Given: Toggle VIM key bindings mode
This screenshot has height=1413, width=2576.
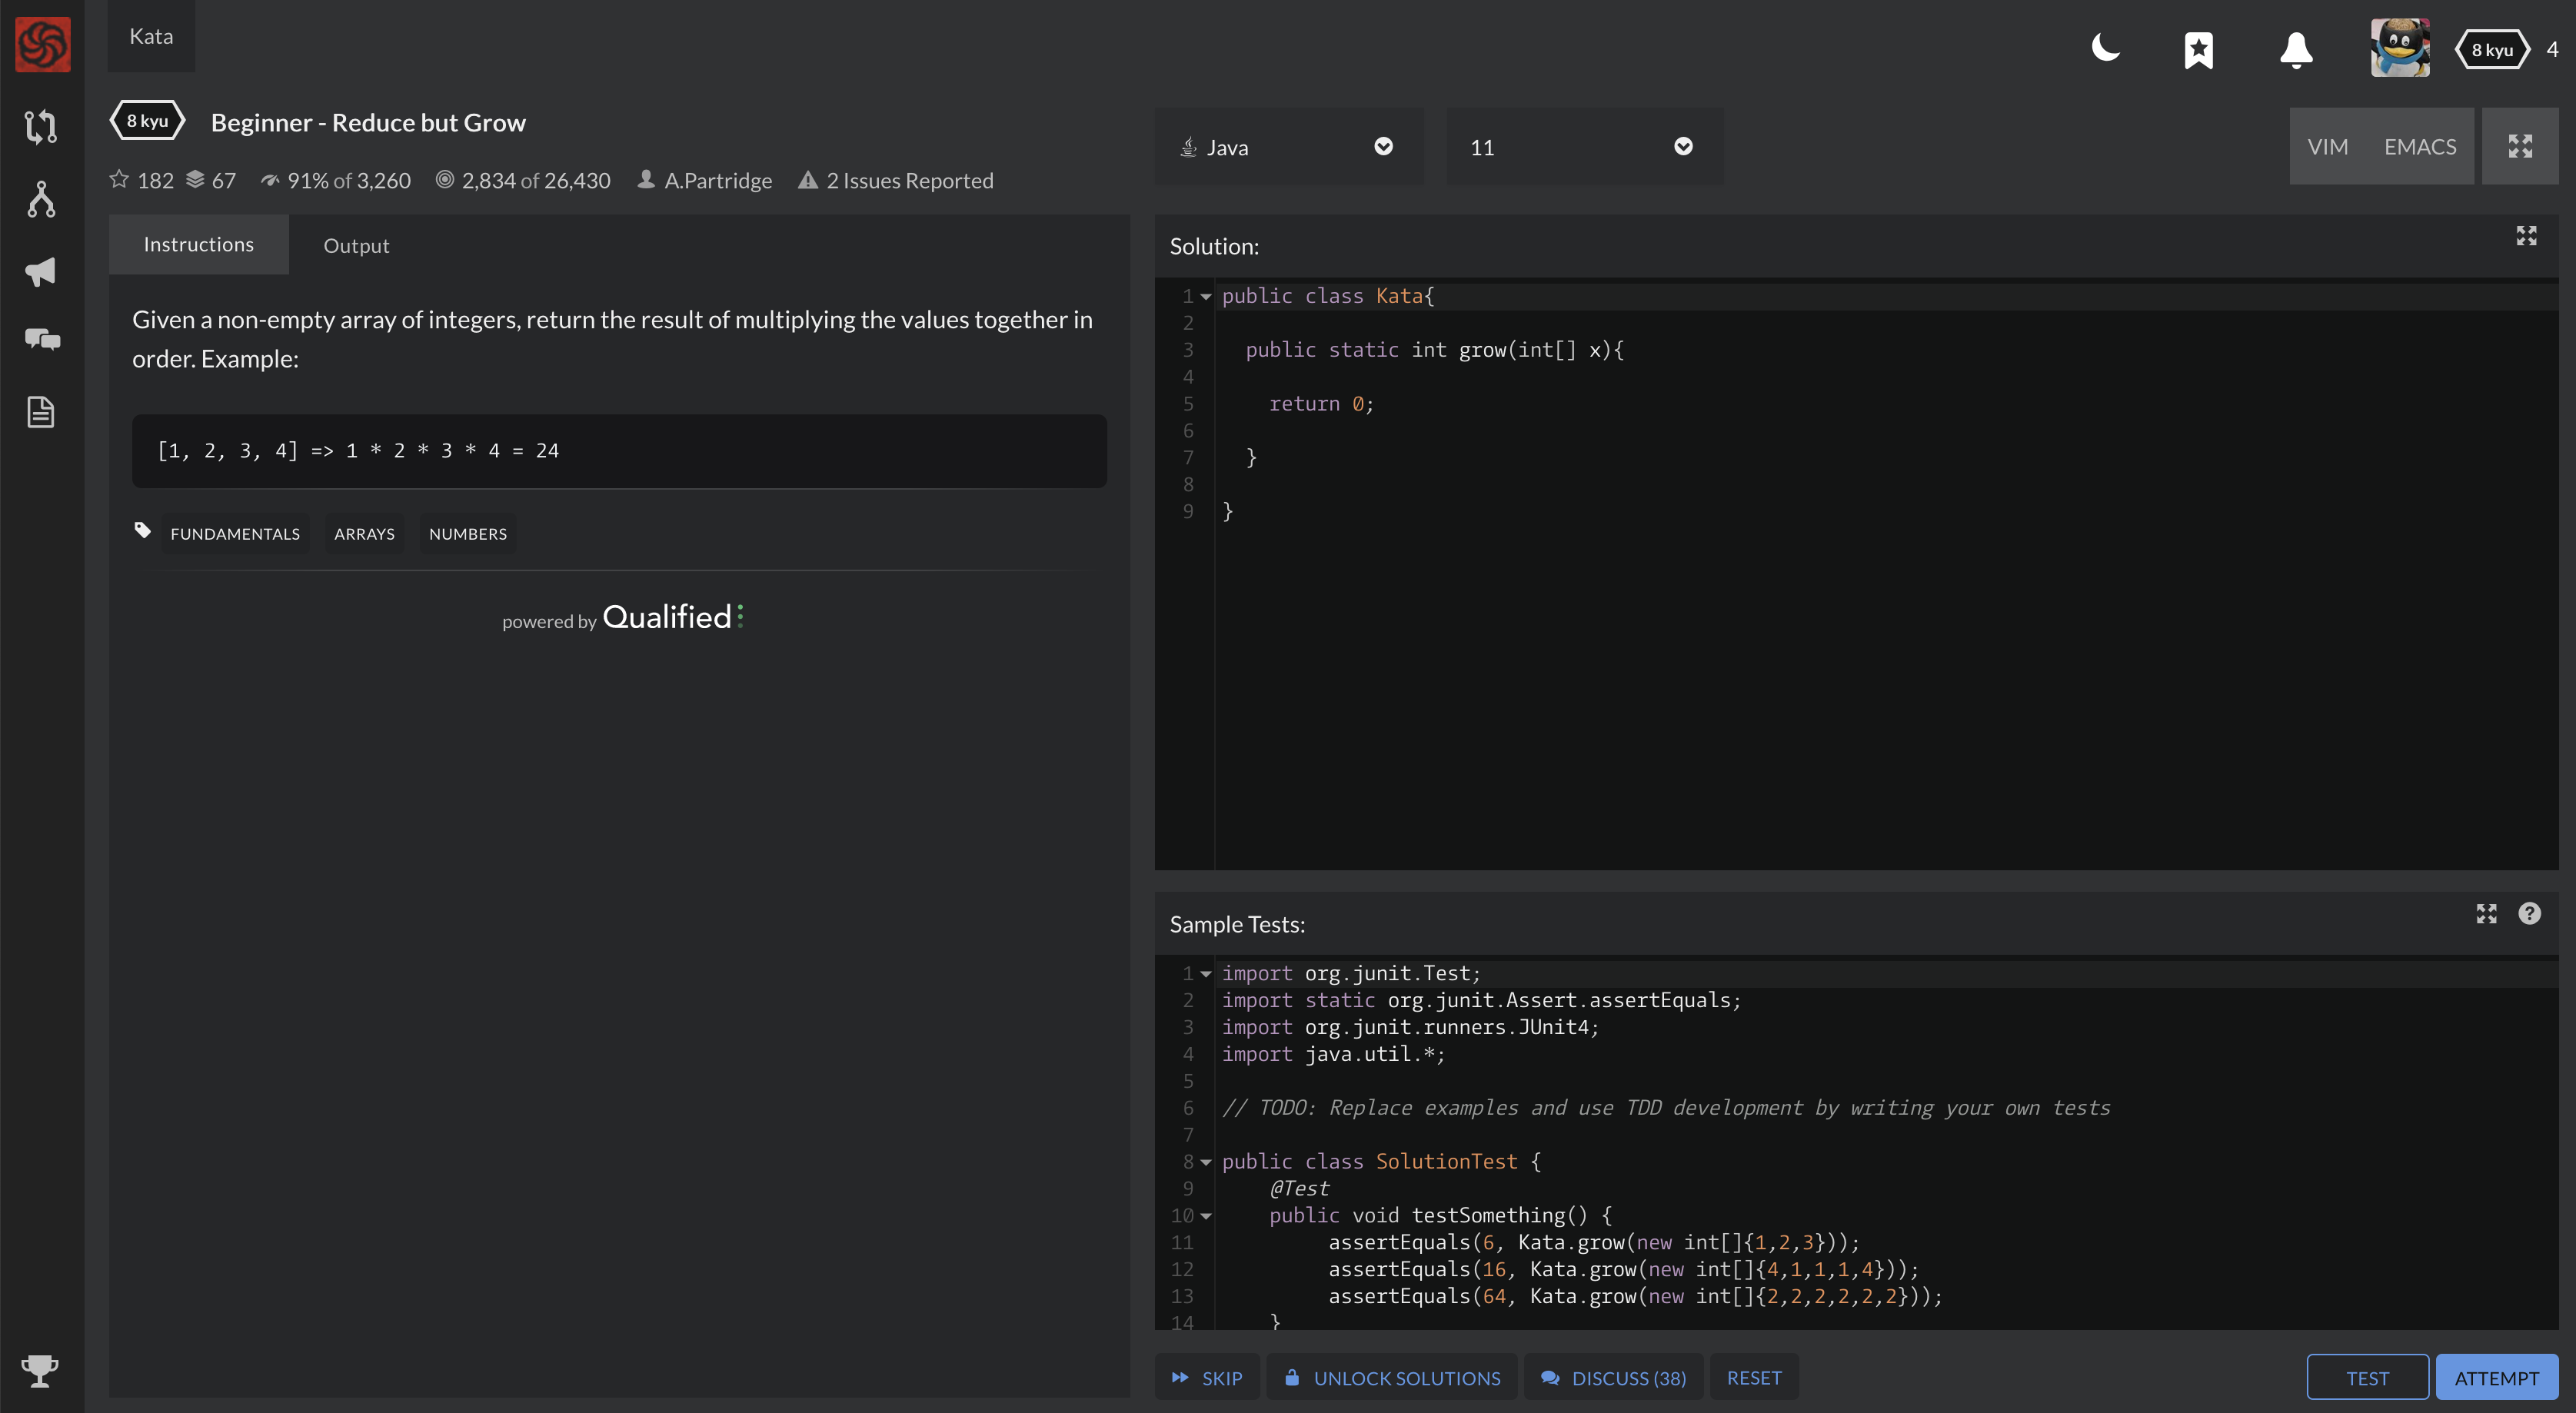Looking at the screenshot, I should (x=2327, y=147).
